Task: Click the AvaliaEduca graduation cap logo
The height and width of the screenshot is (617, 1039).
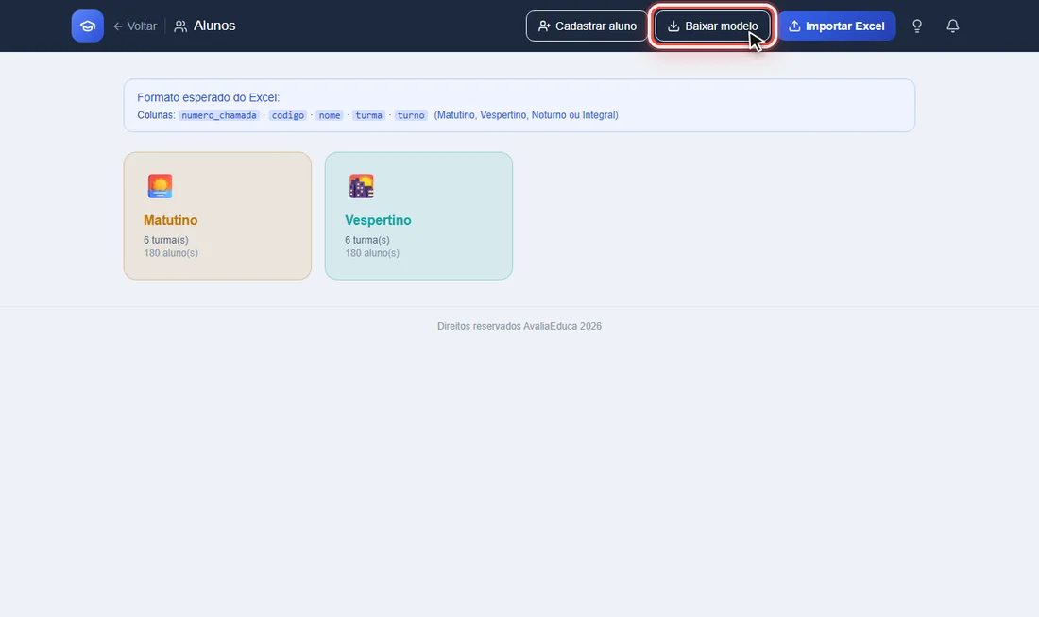Action: pos(88,26)
